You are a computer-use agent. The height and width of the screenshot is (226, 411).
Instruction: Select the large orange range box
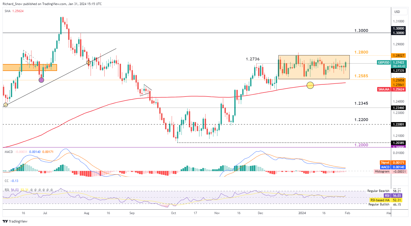click(314, 67)
